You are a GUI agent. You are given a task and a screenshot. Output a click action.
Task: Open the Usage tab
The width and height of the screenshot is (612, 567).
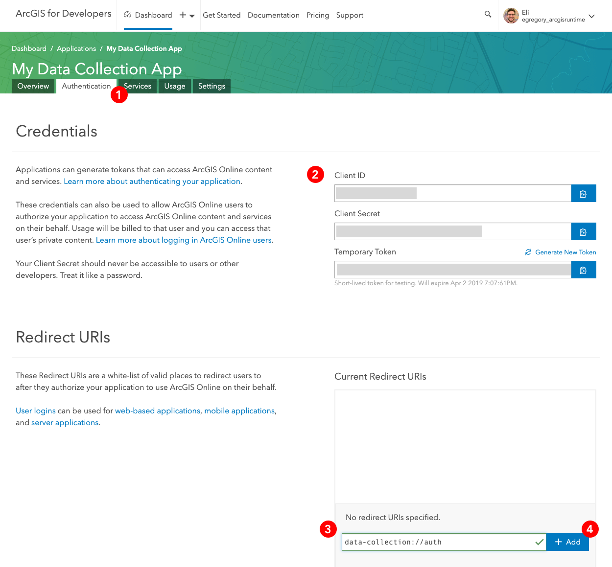[175, 86]
